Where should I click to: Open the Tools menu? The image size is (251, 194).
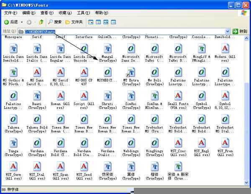tap(83, 13)
